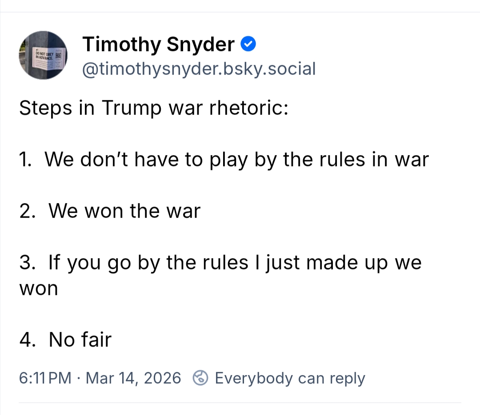Click "Everybody can reply" setting label
Viewport: 480px width, 415px height.
(x=290, y=378)
